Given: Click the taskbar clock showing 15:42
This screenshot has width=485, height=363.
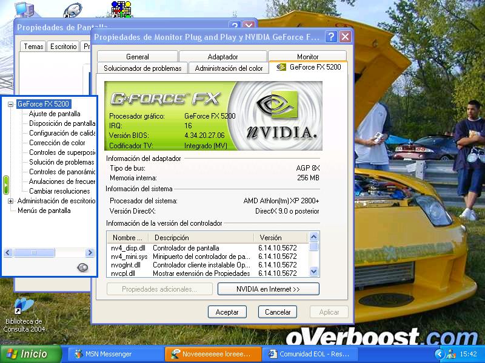Looking at the screenshot, I should (468, 354).
